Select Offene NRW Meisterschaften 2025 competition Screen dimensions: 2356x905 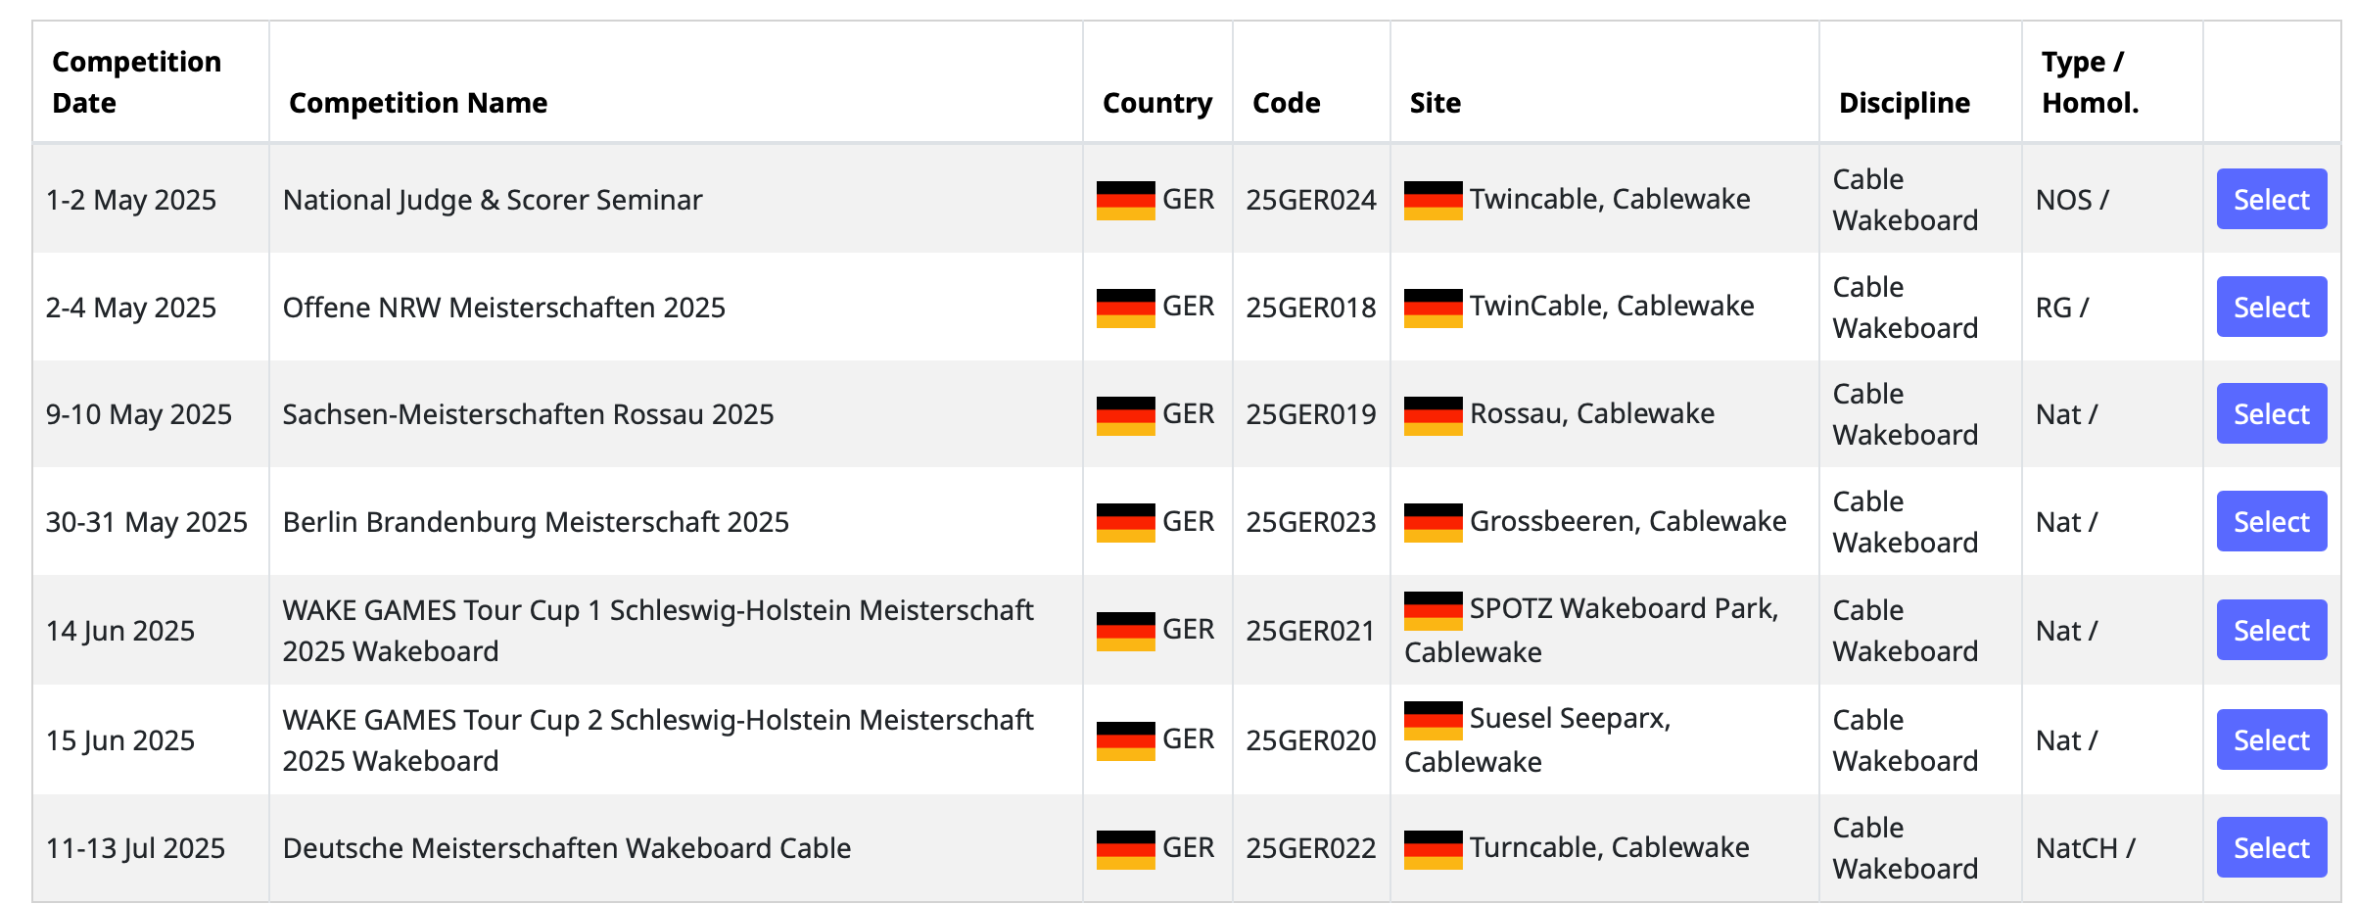point(2271,307)
